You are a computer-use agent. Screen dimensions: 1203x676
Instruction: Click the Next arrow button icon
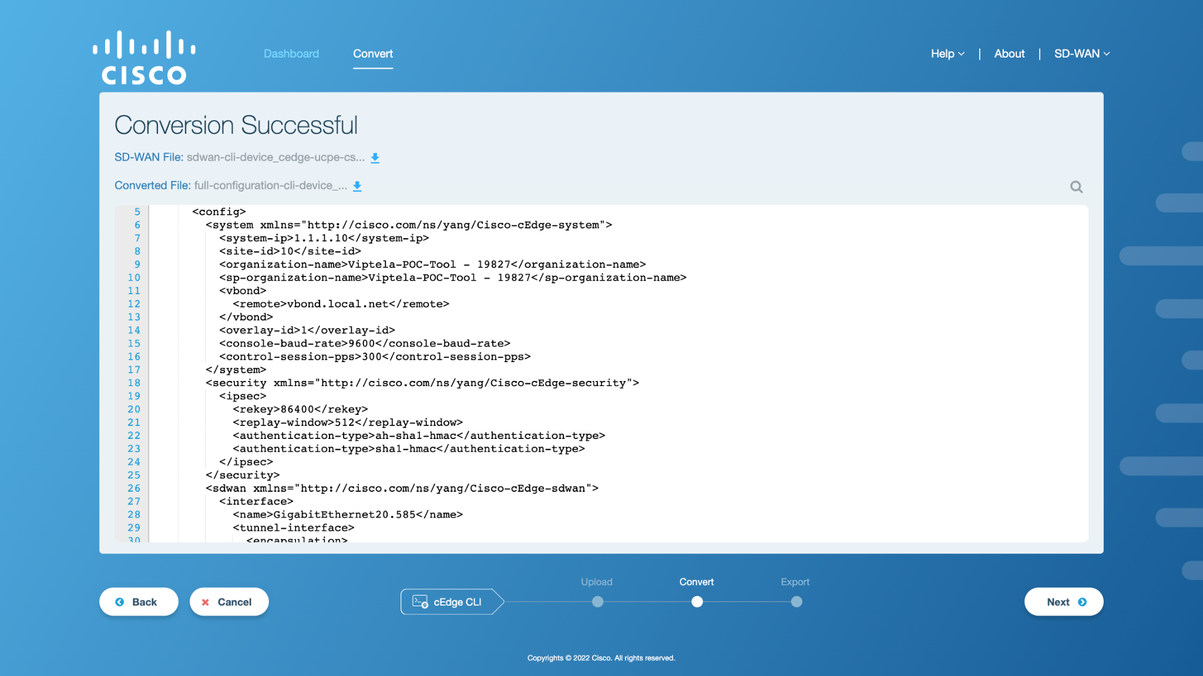click(x=1083, y=601)
